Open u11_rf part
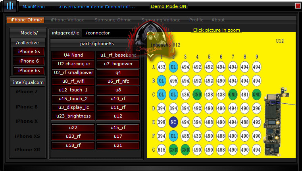Image resolution: width=302 pixels, height=171 pixels. pyautogui.click(x=118, y=107)
